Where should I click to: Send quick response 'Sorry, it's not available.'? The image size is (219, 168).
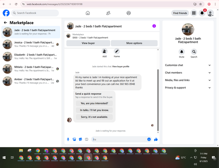[94, 117]
